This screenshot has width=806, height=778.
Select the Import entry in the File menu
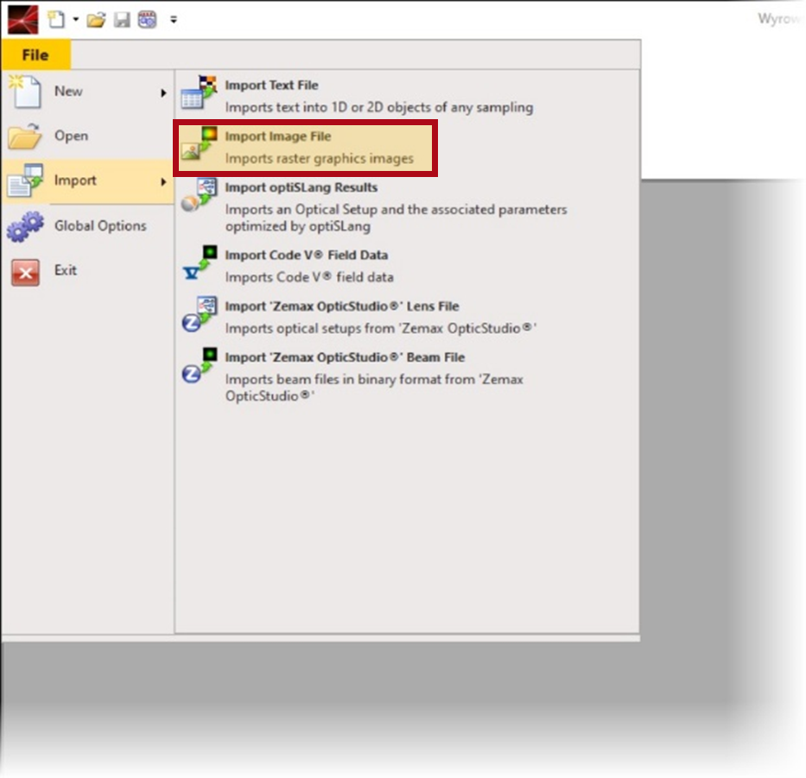[x=88, y=180]
